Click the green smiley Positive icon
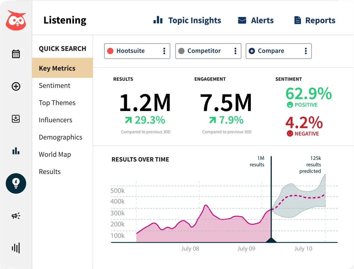Viewport: 354px width, 269px height. (x=290, y=105)
